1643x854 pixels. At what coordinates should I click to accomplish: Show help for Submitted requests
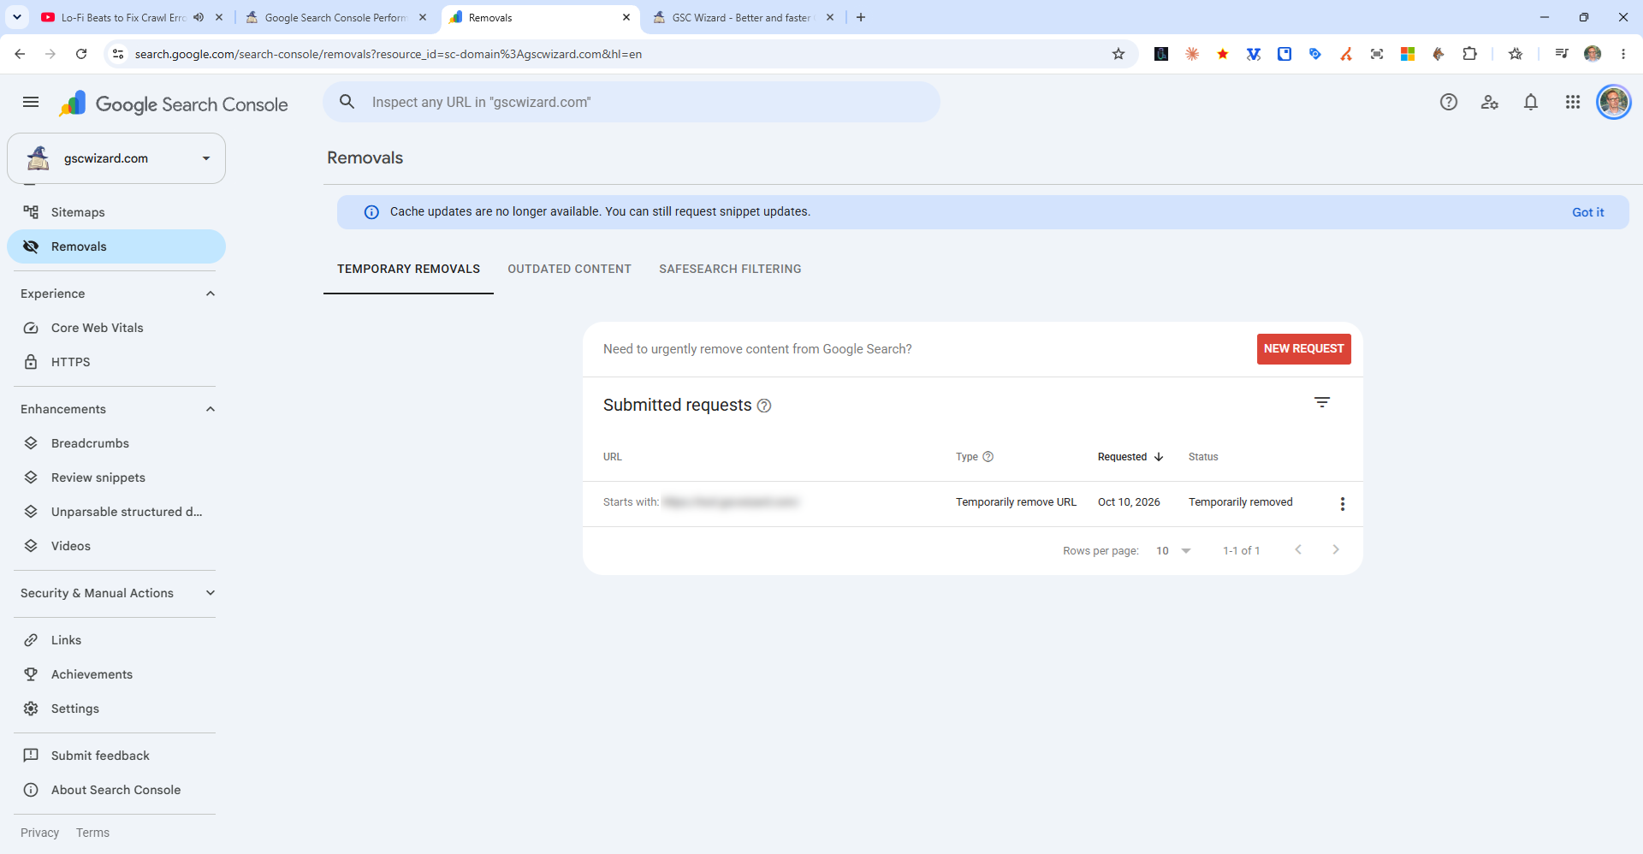[764, 406]
